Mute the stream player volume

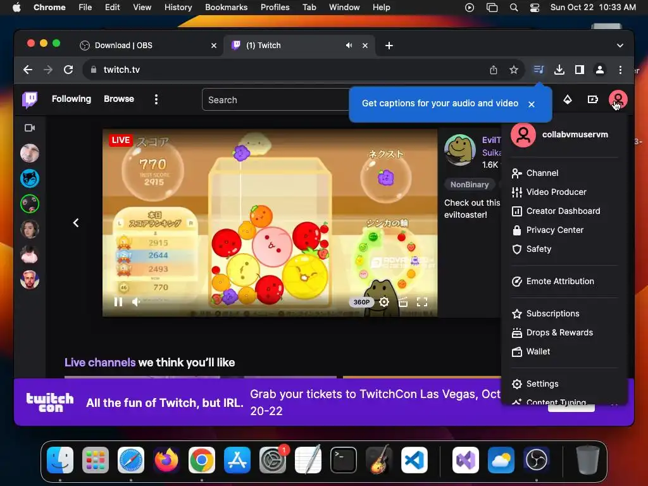(x=136, y=302)
